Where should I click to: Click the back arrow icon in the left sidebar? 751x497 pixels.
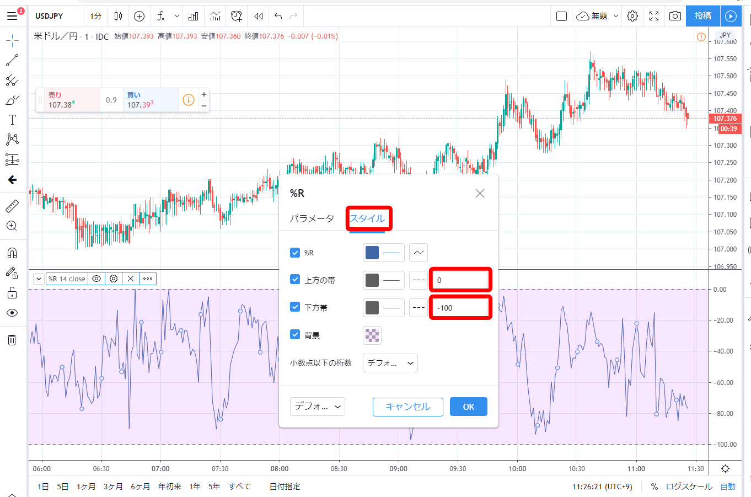point(12,180)
